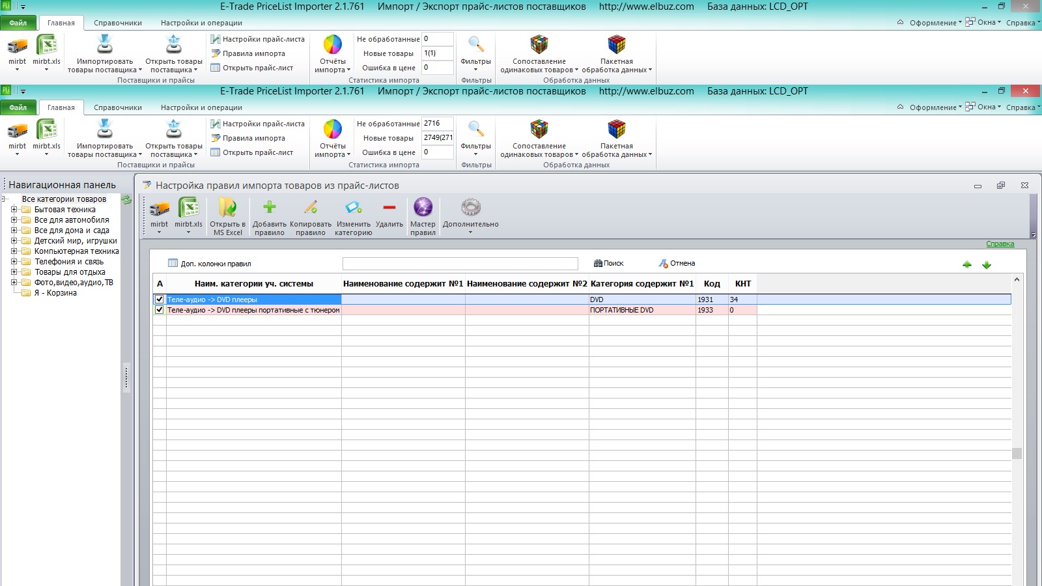This screenshot has height=586, width=1042.
Task: Delete the rule with the red minus icon
Action: (x=389, y=214)
